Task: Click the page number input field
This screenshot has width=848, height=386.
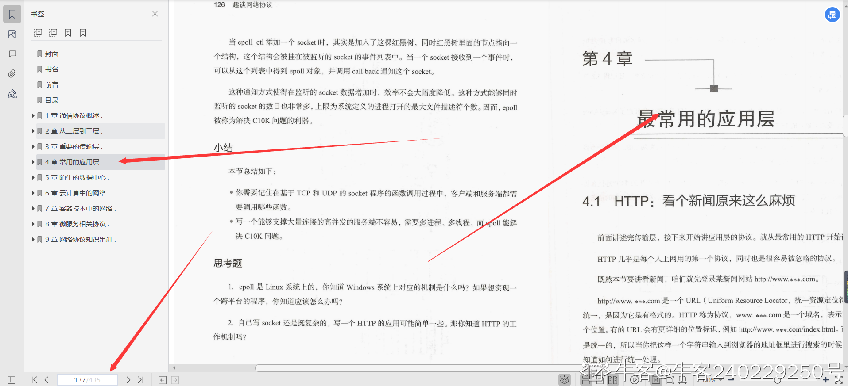Action: coord(87,380)
